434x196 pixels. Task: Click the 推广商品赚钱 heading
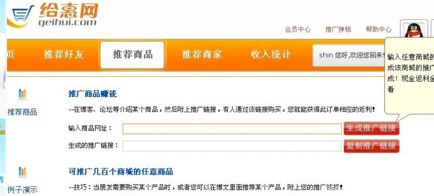92,94
